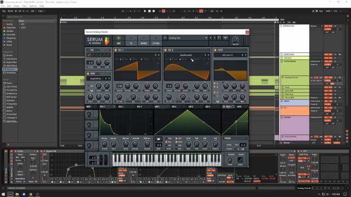The height and width of the screenshot is (197, 351).
Task: Open the File menu
Action: pyautogui.click(x=3, y=6)
